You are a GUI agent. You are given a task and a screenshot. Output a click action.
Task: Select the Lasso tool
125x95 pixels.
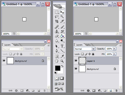point(57,17)
